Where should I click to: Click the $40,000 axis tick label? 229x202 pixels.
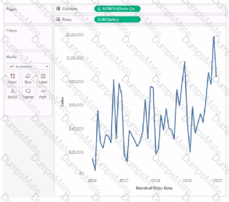point(76,129)
